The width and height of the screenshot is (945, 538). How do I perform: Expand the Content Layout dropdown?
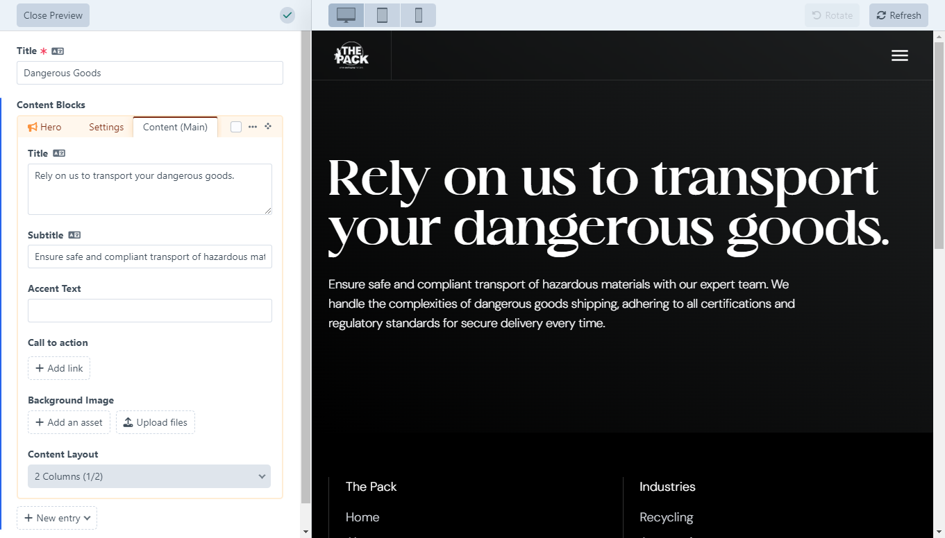pyautogui.click(x=149, y=476)
